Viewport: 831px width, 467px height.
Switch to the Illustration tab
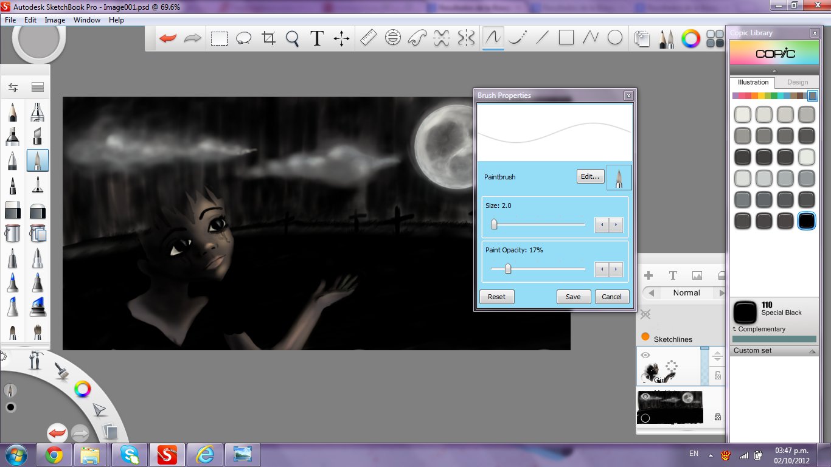coord(753,83)
